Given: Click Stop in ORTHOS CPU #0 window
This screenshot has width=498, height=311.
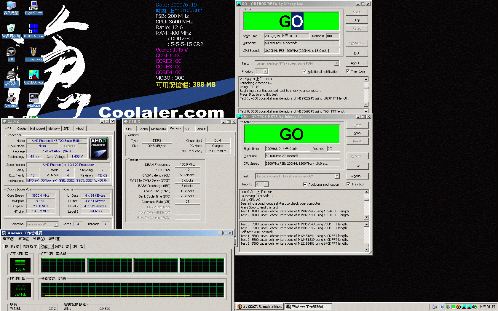Looking at the screenshot, I should tap(357, 133).
